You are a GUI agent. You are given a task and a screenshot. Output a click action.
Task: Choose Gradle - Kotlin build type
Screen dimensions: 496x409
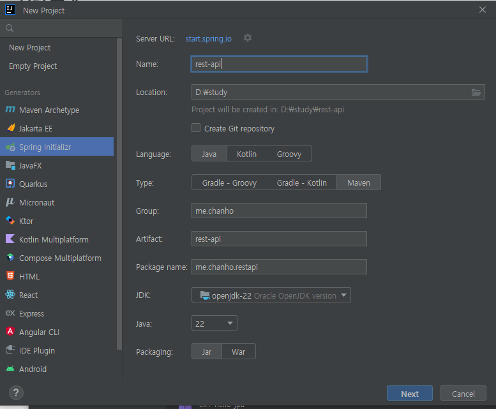(302, 182)
